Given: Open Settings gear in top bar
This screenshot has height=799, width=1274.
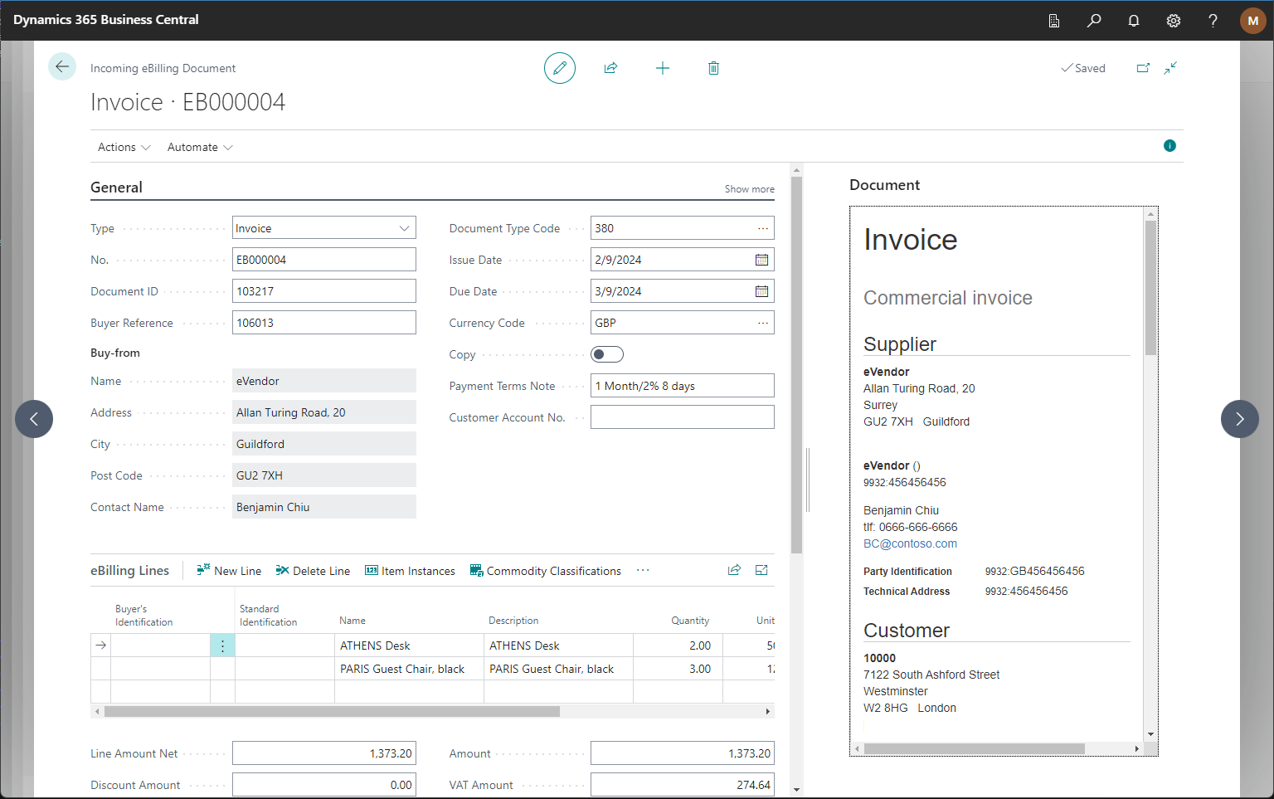Looking at the screenshot, I should pos(1174,21).
